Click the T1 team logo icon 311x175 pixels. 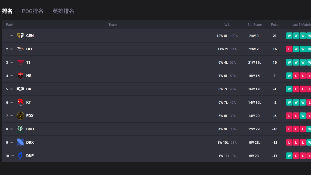tap(20, 62)
